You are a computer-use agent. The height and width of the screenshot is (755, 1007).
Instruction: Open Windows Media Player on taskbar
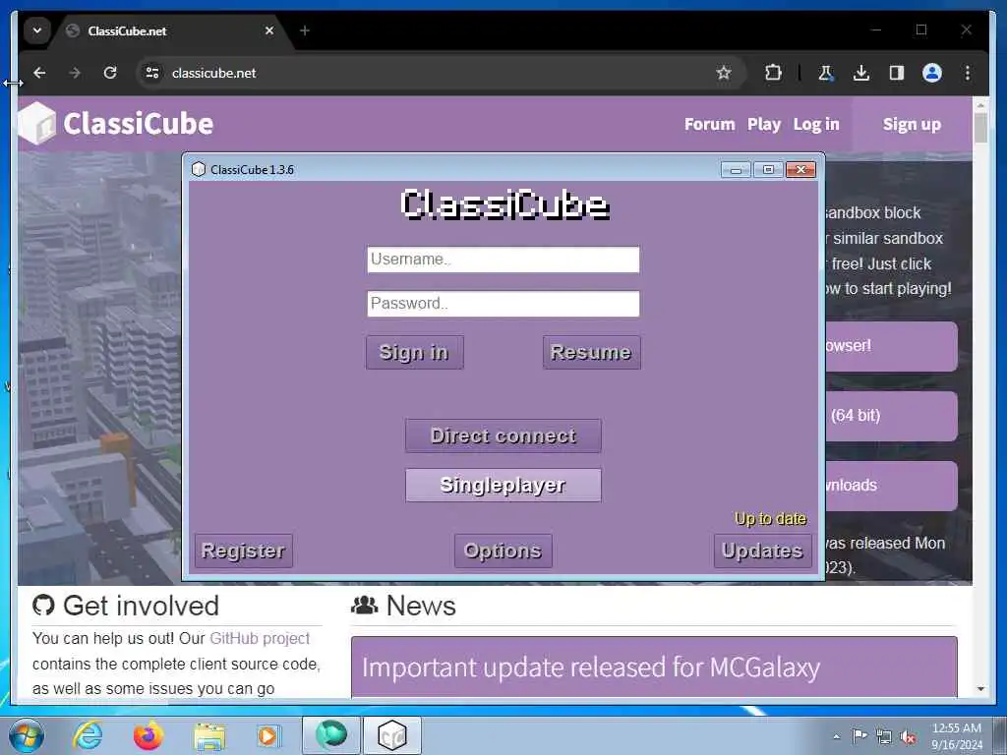tap(267, 735)
